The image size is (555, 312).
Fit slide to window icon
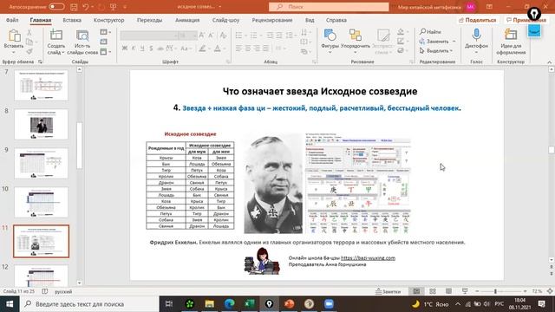point(550,291)
